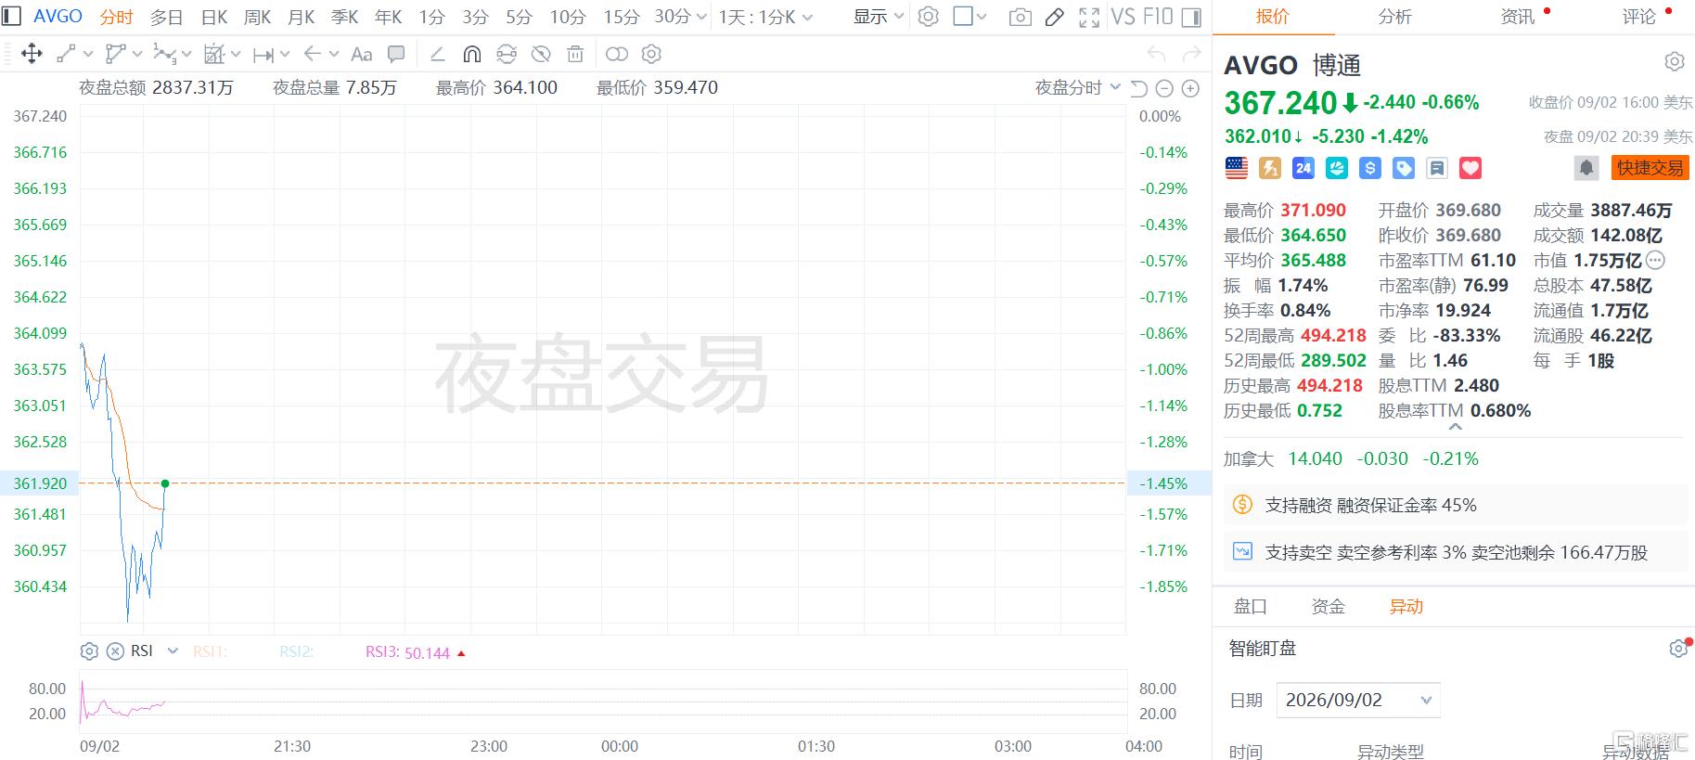Click the blue tag badge icon
This screenshot has height=760, width=1695.
click(1404, 168)
